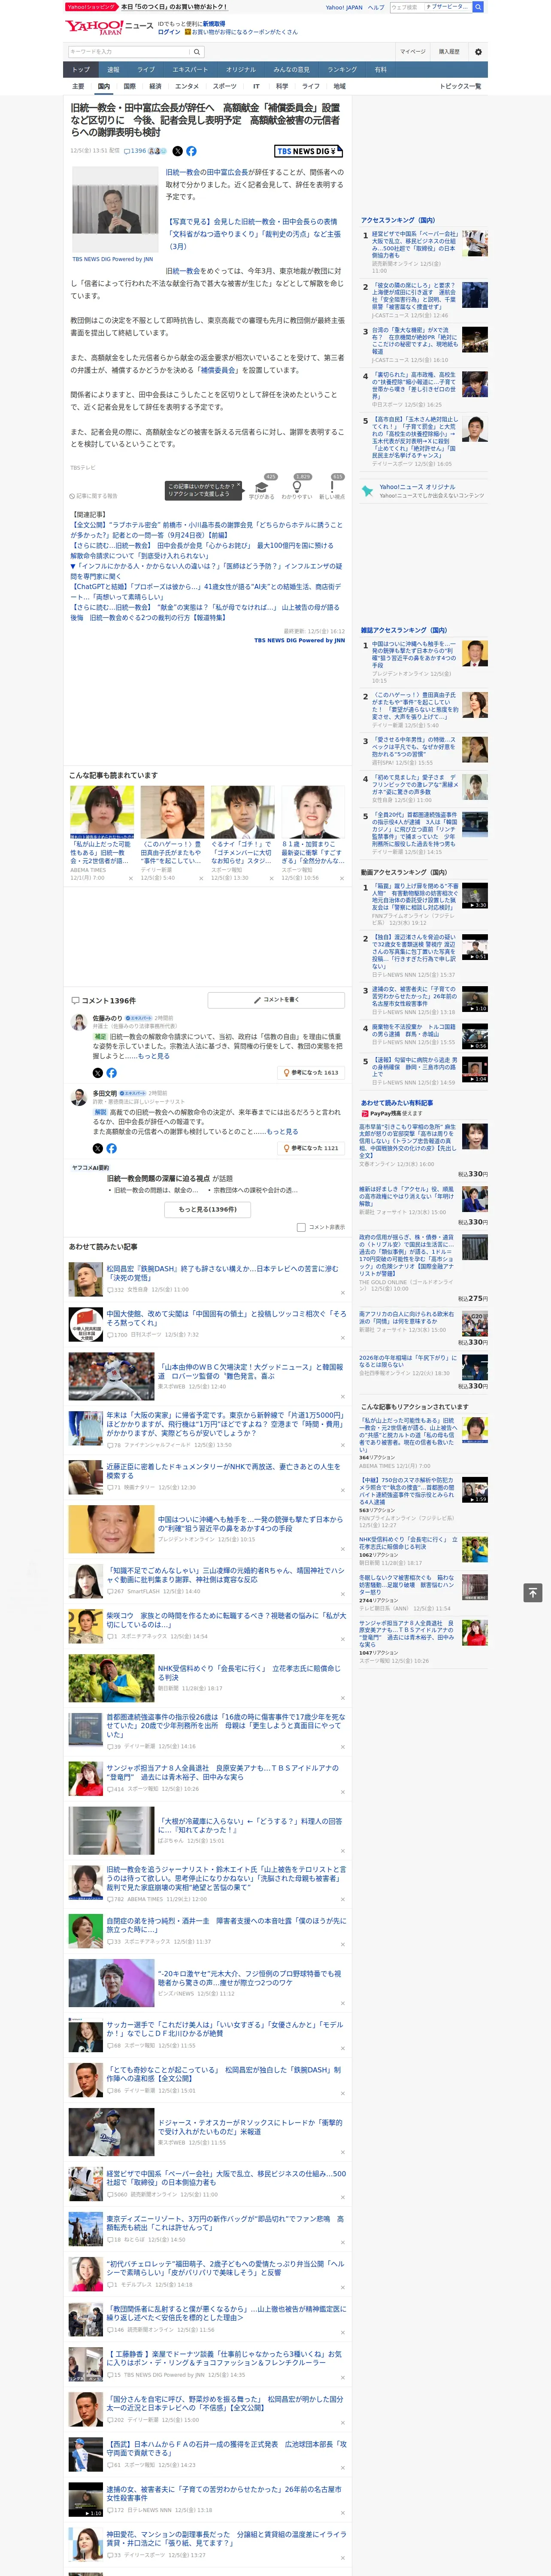Select the ライブ navigation tab

(146, 69)
